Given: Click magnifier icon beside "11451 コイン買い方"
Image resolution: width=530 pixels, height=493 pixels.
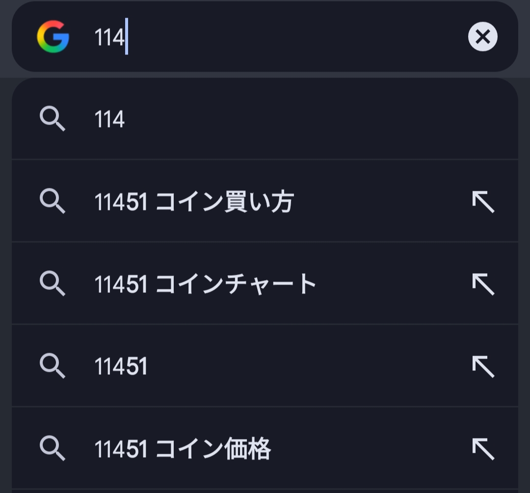Looking at the screenshot, I should tap(52, 202).
